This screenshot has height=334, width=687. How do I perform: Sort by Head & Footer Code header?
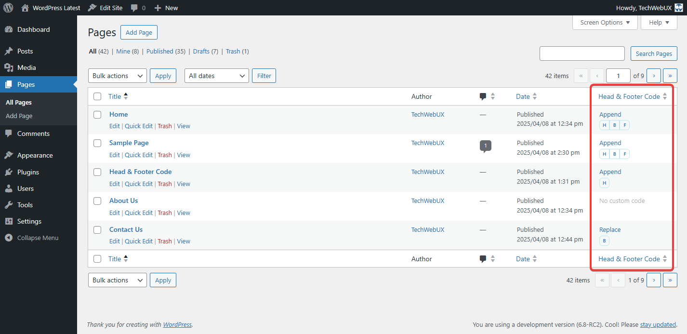633,96
